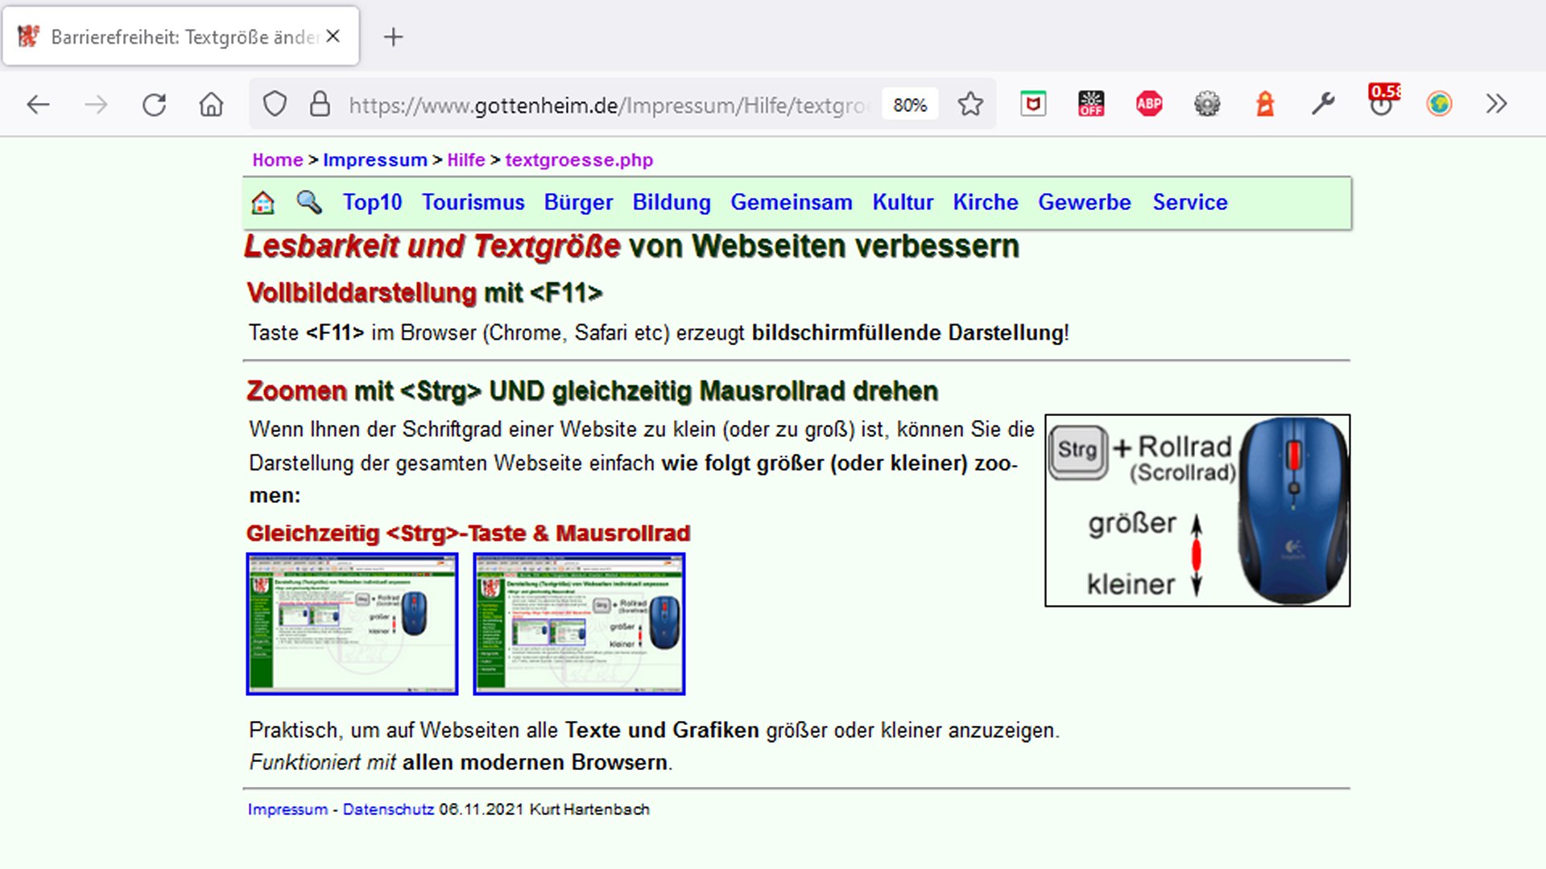Screen dimensions: 1546x869
Task: Open a new tab with plus
Action: 393,37
